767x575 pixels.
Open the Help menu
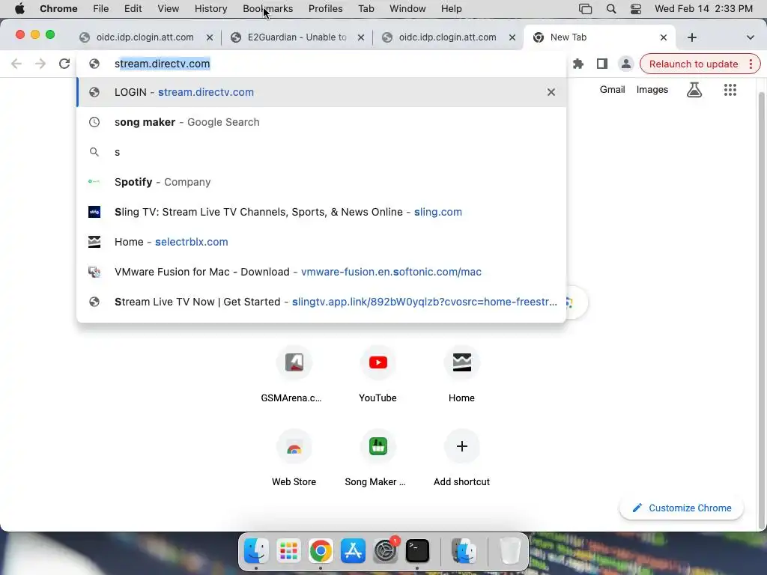451,9
